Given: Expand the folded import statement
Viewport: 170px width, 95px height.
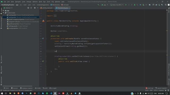Looking at the screenshot, I should pyautogui.click(x=55, y=16).
